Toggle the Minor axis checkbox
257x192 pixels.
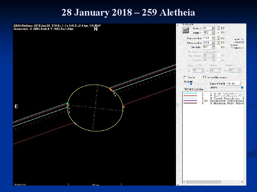point(219,43)
